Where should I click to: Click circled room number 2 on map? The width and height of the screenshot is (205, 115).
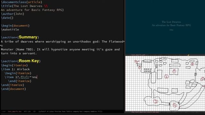click(x=167, y=76)
